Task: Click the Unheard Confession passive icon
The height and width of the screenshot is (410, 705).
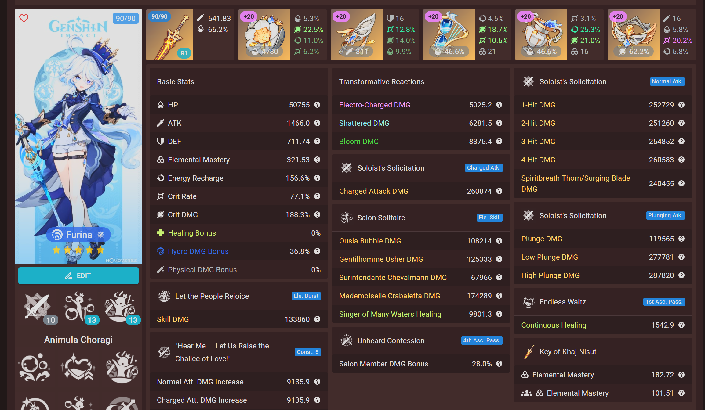Action: 347,340
